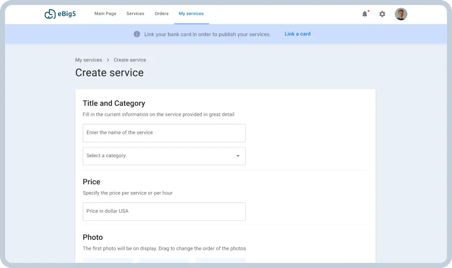Open the Services tab
The width and height of the screenshot is (452, 268).
(x=135, y=14)
